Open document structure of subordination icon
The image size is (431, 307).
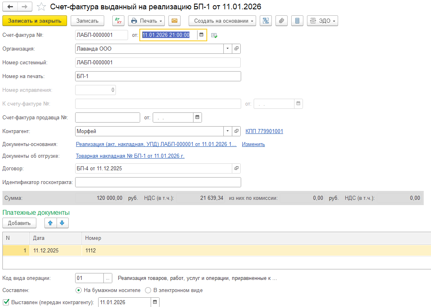point(265,21)
